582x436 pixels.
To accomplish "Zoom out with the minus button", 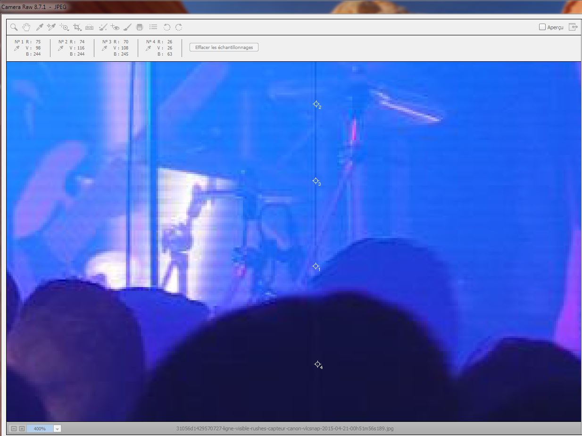I will pyautogui.click(x=14, y=428).
